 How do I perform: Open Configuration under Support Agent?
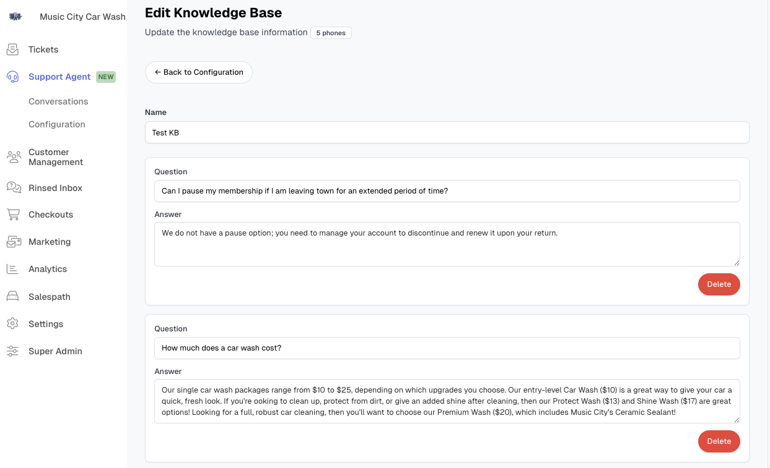[x=57, y=124]
